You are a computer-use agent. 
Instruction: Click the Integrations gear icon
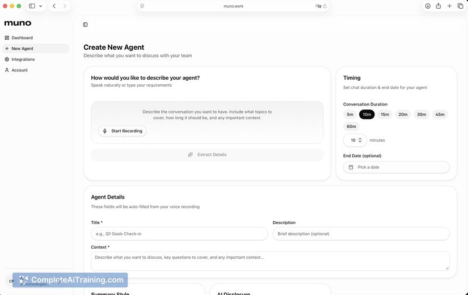[7, 59]
